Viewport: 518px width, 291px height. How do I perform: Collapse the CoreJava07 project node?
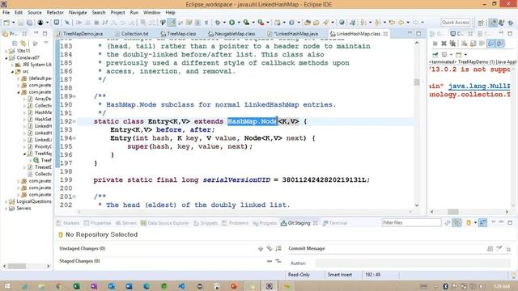6,57
